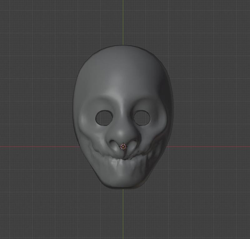This screenshot has width=250, height=239.
Task: Click where the axis lines intersect
Action: point(123,146)
